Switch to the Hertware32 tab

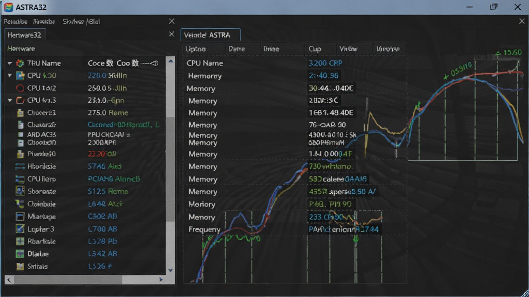[24, 35]
